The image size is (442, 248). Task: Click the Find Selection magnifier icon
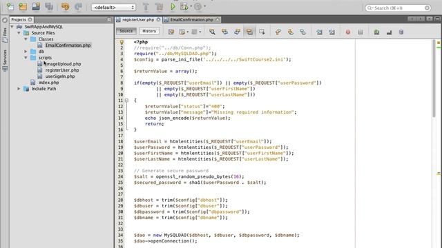pyautogui.click(x=212, y=32)
